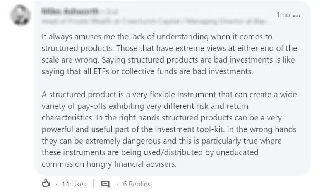This screenshot has height=193, width=319.
Task: View the 14 Likes reactions list
Action: tap(74, 184)
